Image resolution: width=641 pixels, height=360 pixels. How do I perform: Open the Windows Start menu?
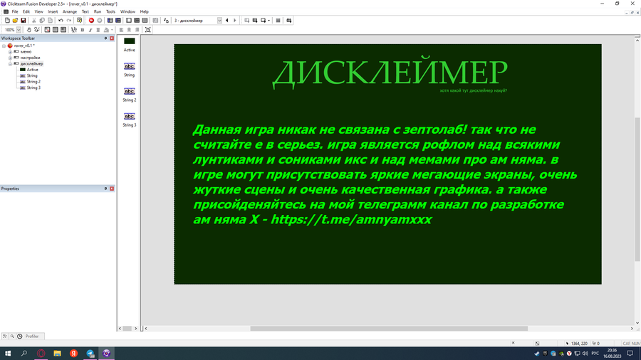[x=7, y=354]
